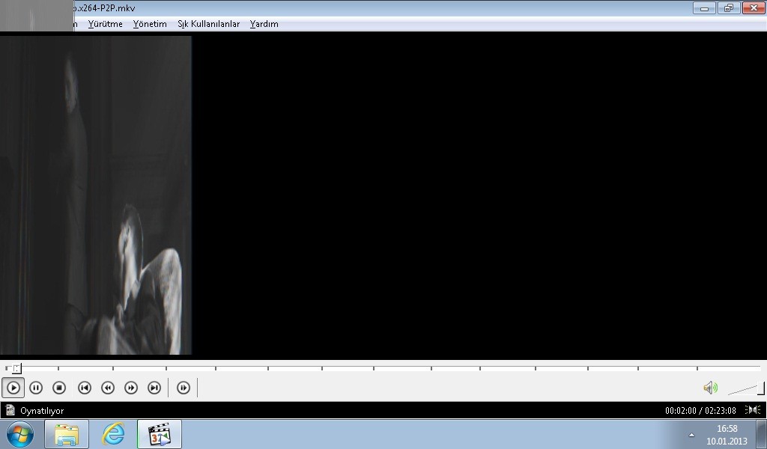The width and height of the screenshot is (767, 449).
Task: Open the Yürütme menu
Action: tap(105, 24)
